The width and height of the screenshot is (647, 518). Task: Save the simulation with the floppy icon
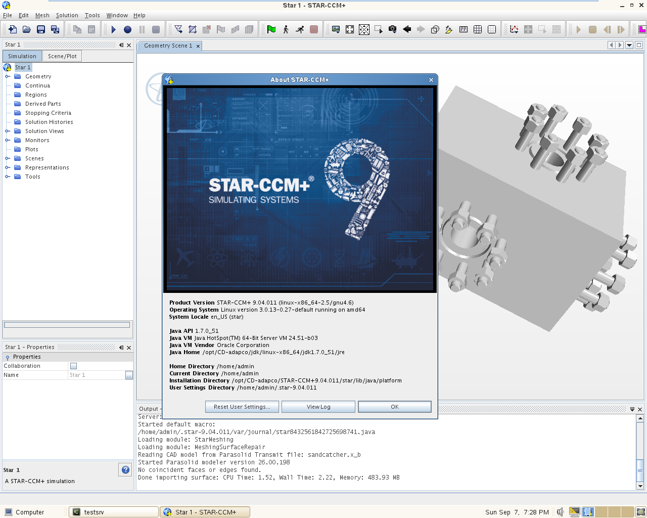click(41, 29)
